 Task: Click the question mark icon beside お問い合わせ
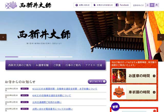tap(77, 5)
